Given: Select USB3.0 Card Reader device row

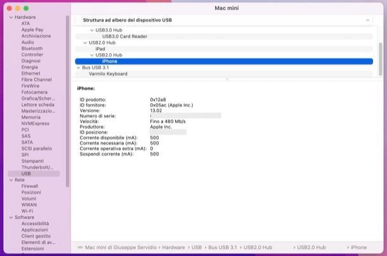Looking at the screenshot, I should point(224,37).
